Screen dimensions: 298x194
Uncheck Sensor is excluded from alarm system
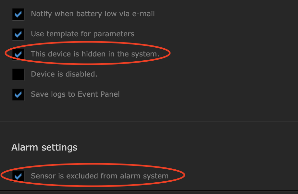point(18,176)
